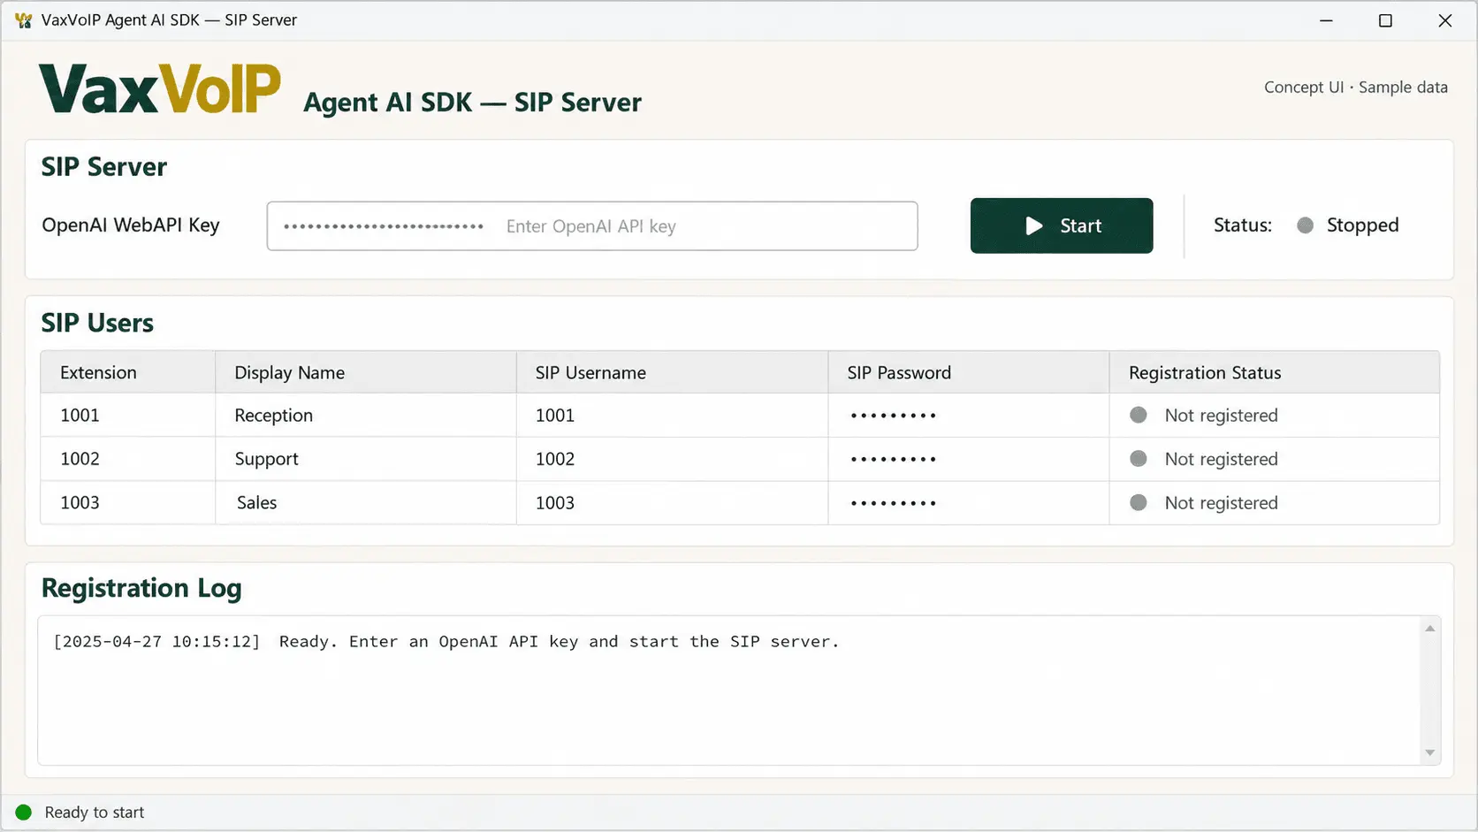Click "Not registered" text in Support row
The height and width of the screenshot is (832, 1478).
(1221, 459)
